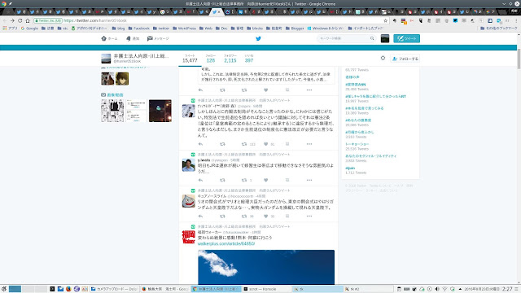521x293 pixels.
Task: Open Chrome's three-dot menu
Action: (x=515, y=20)
